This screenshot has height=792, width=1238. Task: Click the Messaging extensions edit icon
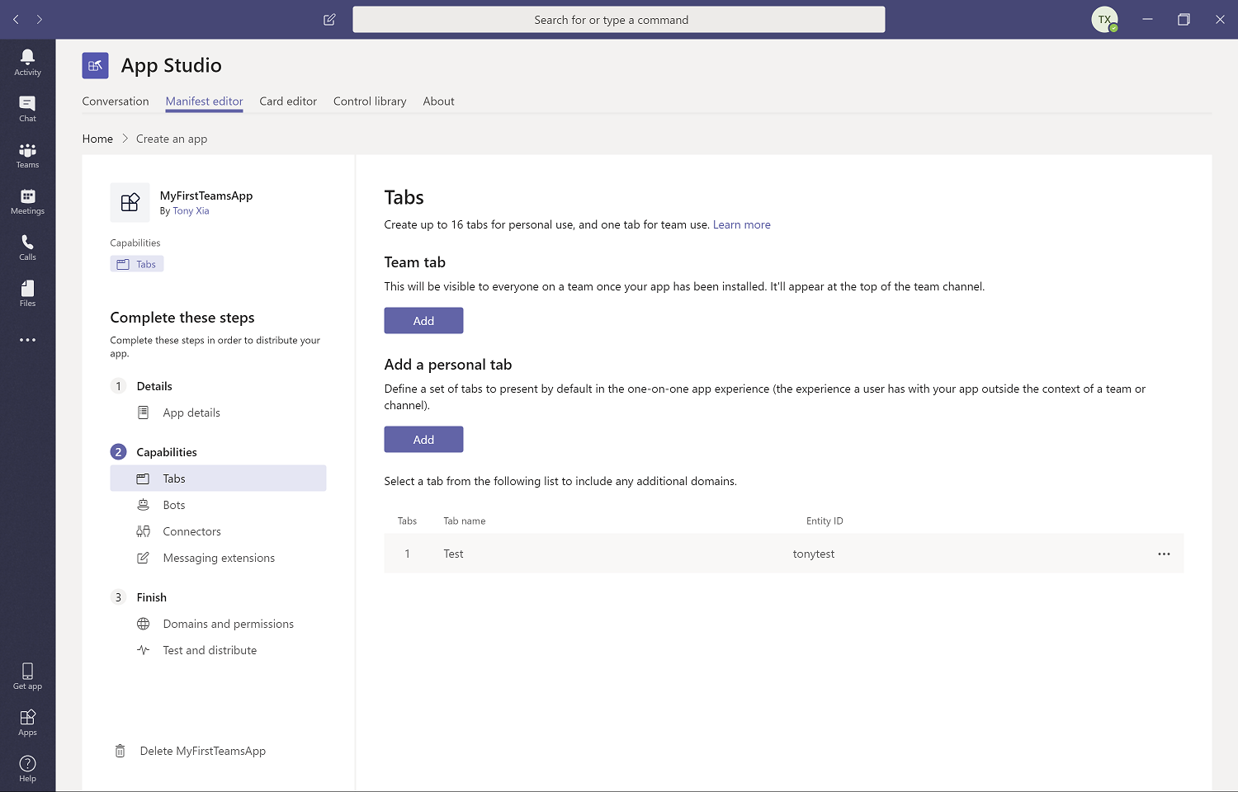click(x=143, y=558)
